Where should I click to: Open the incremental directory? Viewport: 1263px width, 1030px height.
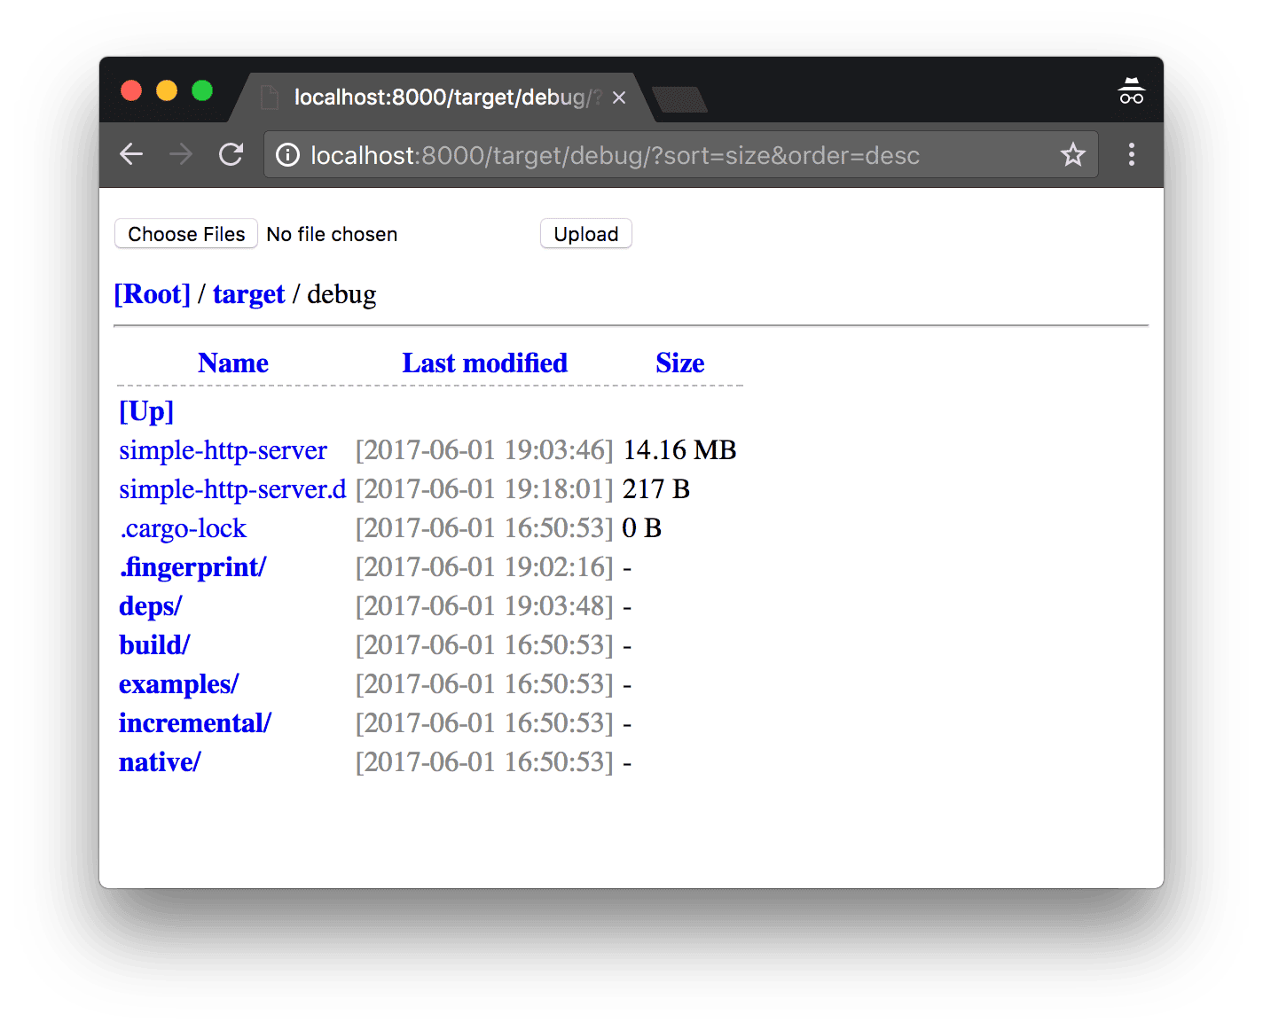[194, 722]
